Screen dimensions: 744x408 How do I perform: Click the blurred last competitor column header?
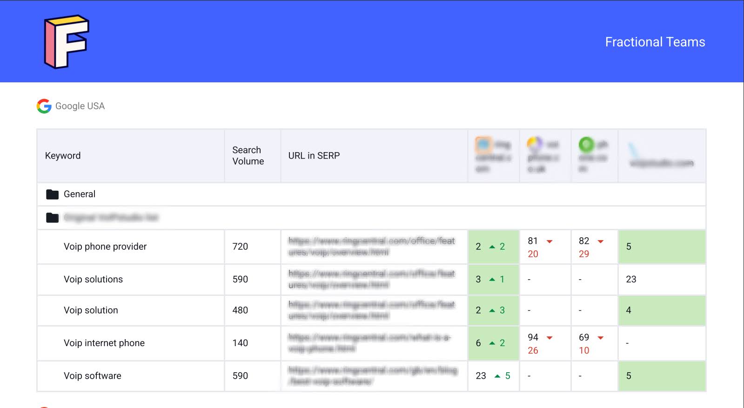(x=662, y=155)
